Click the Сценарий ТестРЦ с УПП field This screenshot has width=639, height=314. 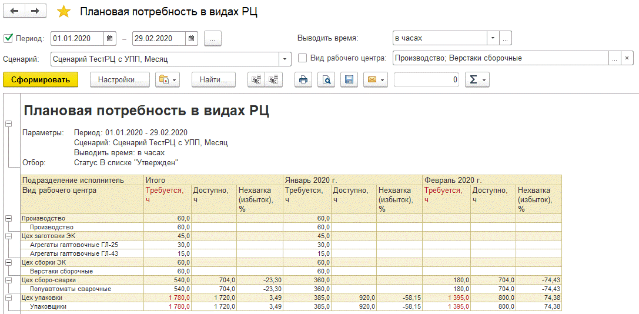[165, 59]
